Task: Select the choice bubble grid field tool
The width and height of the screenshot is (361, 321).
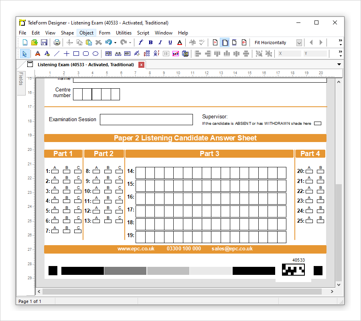Action: [147, 54]
